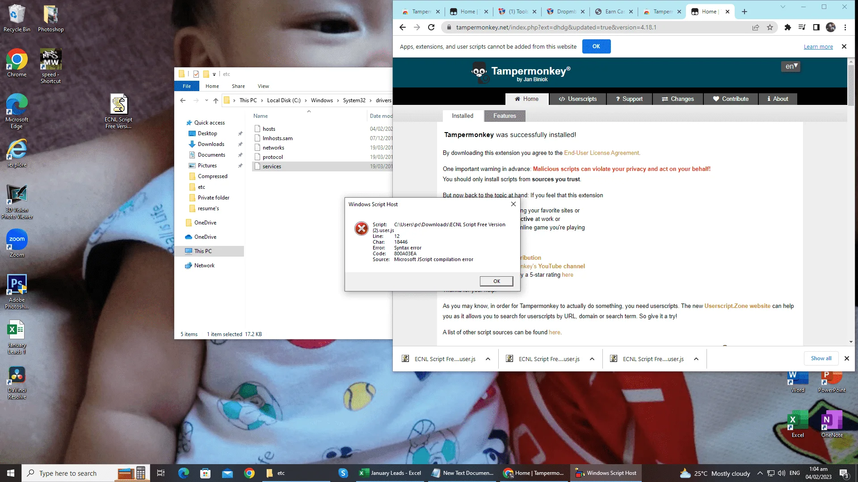Image resolution: width=858 pixels, height=482 pixels.
Task: Click OK on the info bar
Action: pyautogui.click(x=596, y=46)
